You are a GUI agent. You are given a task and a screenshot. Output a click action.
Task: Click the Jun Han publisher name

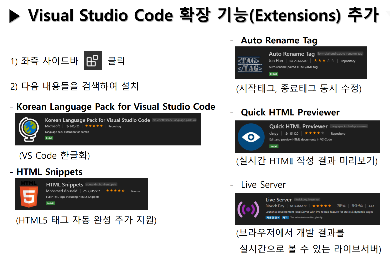276,61
